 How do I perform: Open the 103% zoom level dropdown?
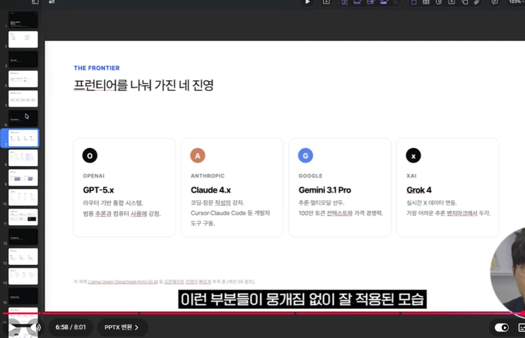click(516, 2)
